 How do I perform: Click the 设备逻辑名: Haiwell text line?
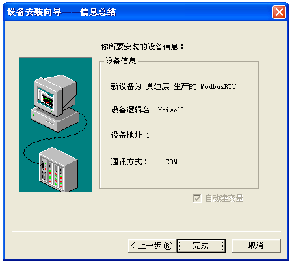pyautogui.click(x=148, y=110)
